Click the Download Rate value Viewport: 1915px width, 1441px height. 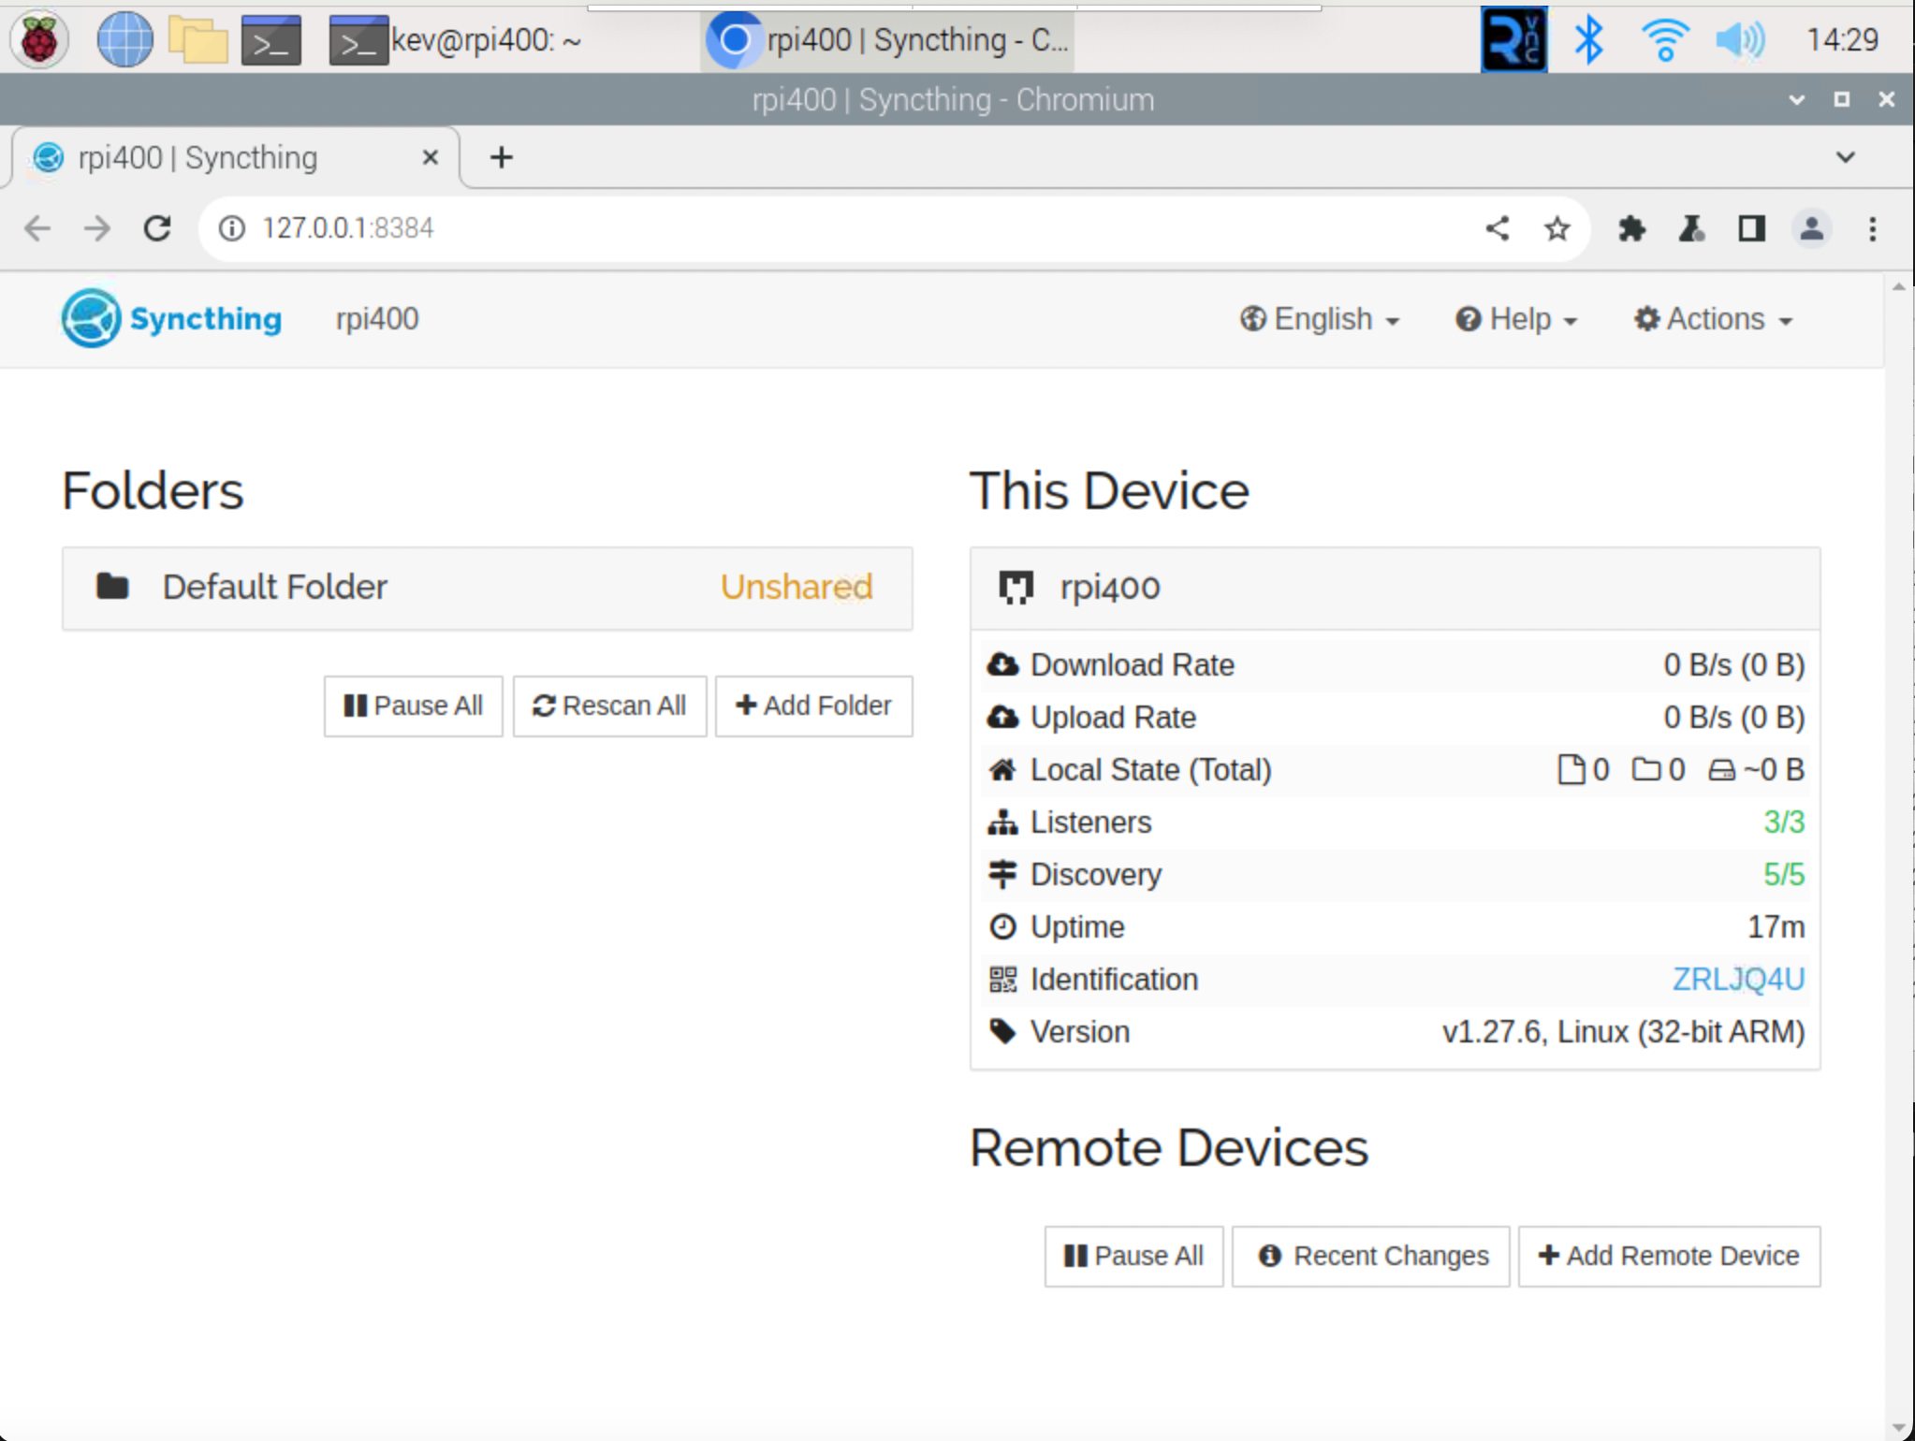1733,664
